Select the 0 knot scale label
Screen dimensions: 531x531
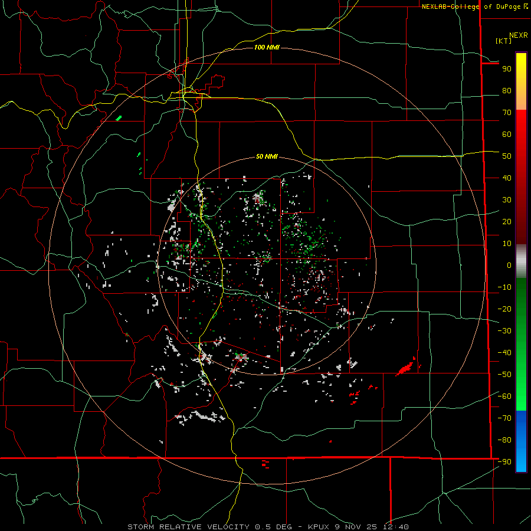click(509, 265)
